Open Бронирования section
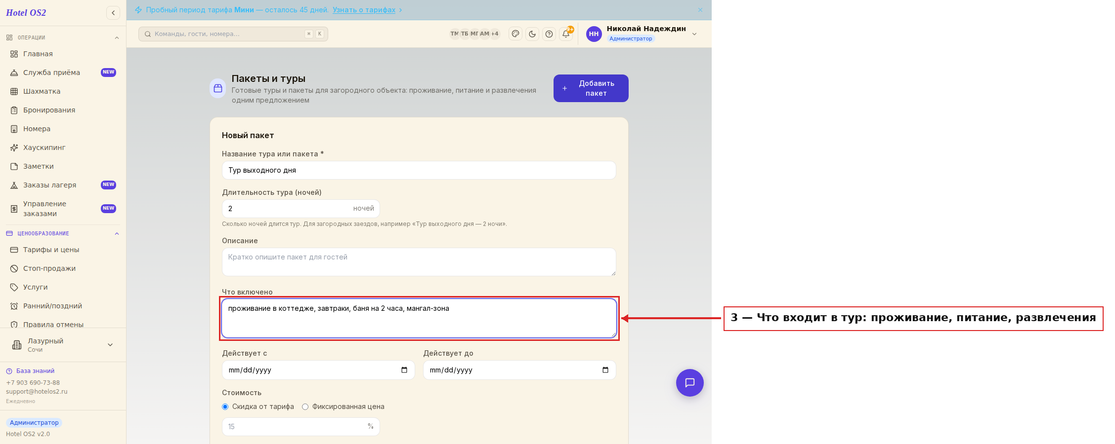This screenshot has height=444, width=1115. (x=63, y=110)
